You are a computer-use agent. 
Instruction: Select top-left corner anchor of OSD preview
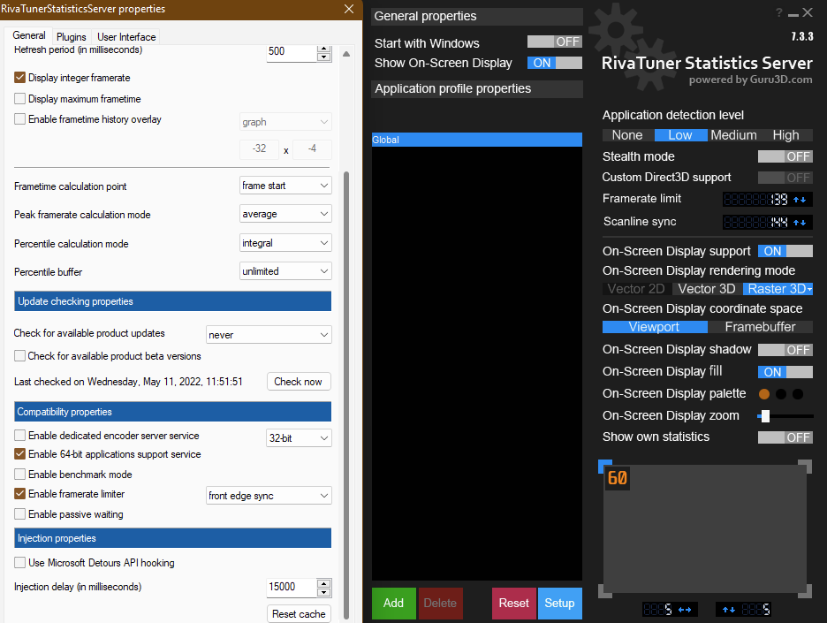pos(604,466)
